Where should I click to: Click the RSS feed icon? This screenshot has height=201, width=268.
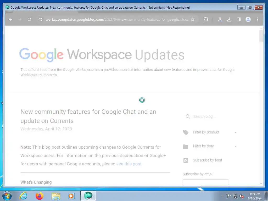[186, 160]
